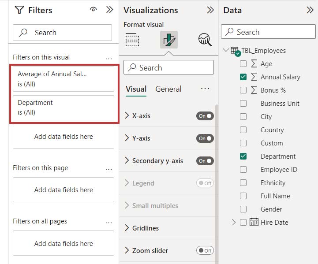Open the Department filter card
Image resolution: width=318 pixels, height=264 pixels.
pos(64,108)
